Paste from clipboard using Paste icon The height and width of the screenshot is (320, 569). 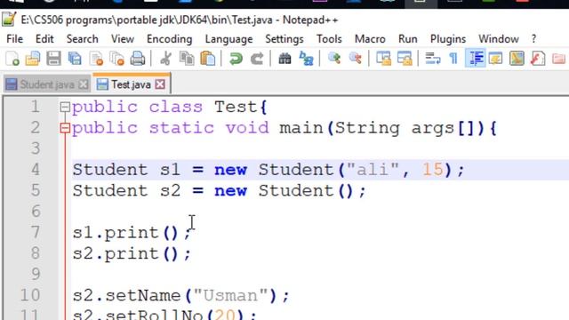pyautogui.click(x=207, y=59)
